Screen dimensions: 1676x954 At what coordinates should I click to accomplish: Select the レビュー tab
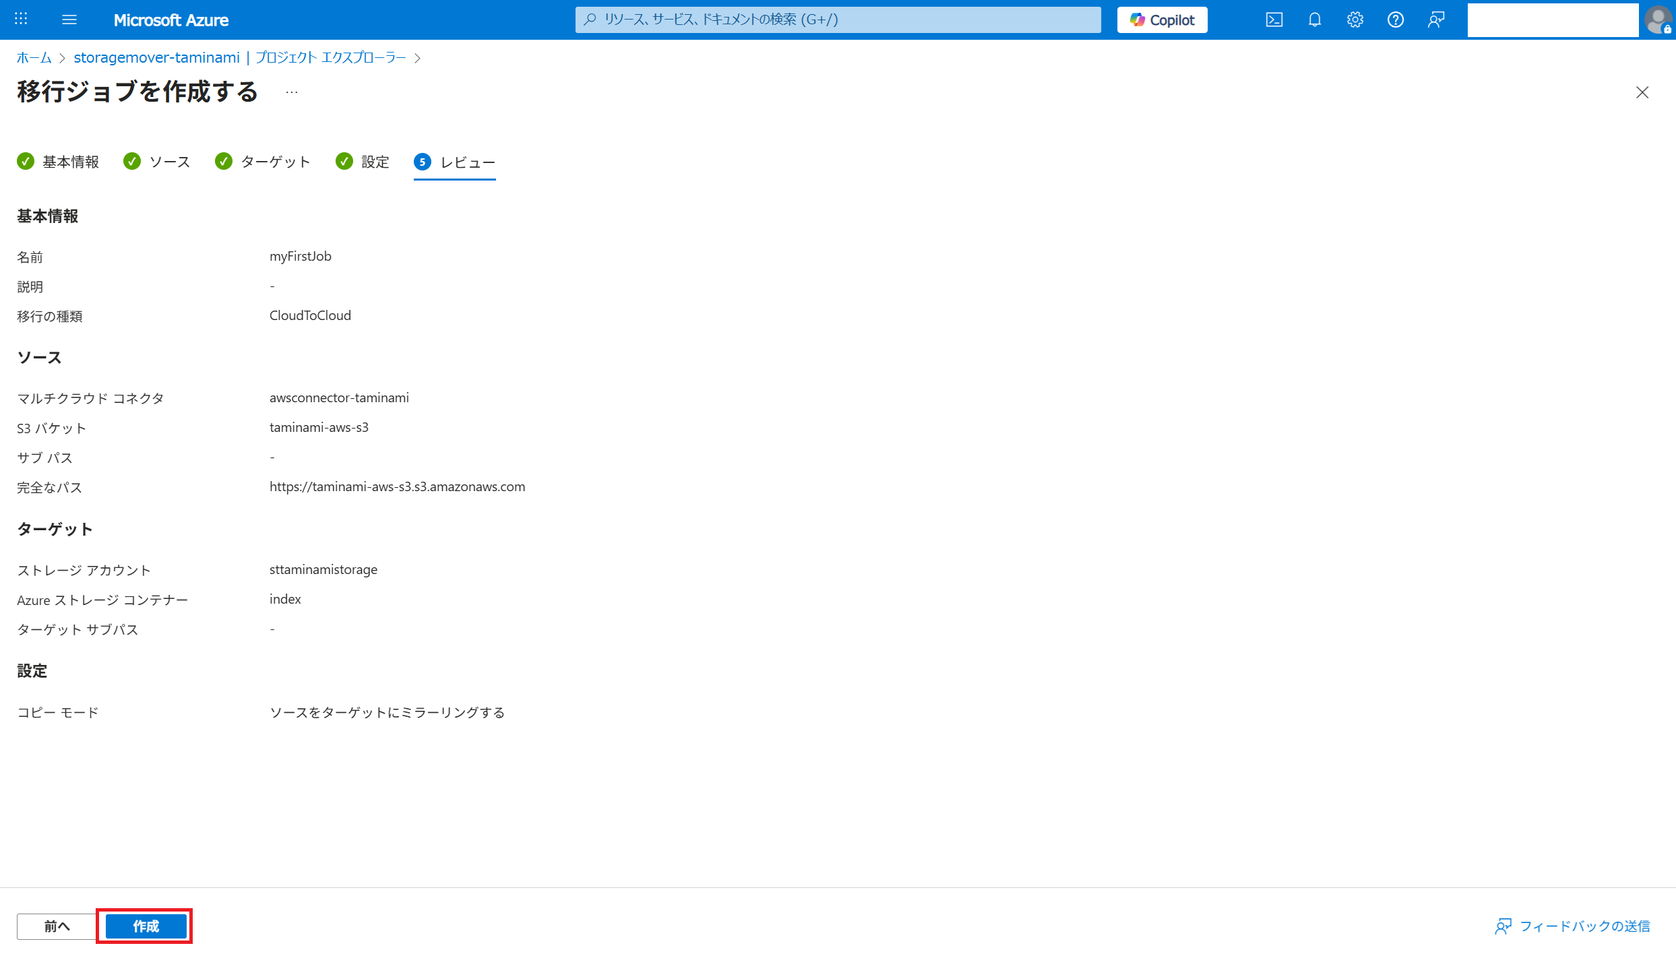tap(455, 162)
